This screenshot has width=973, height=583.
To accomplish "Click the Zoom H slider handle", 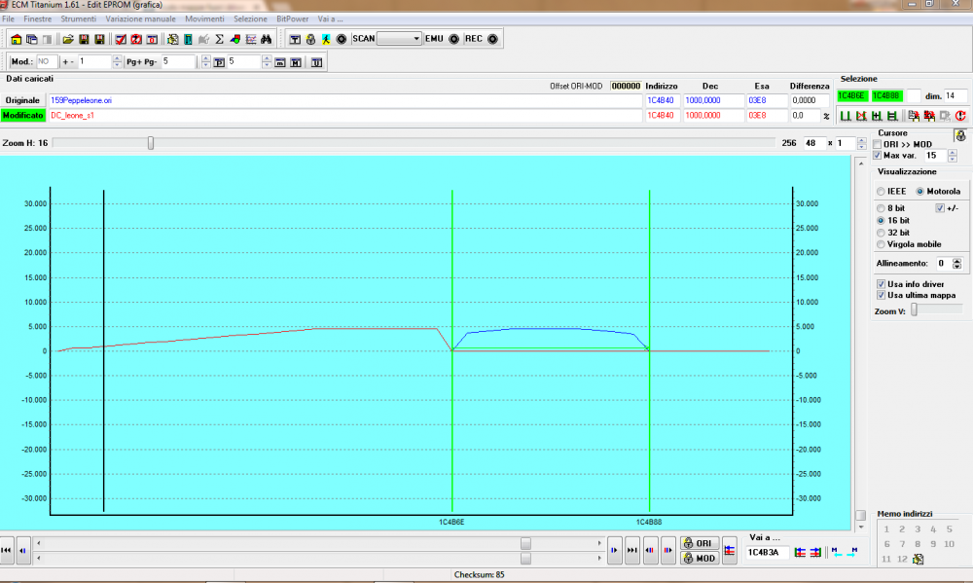I will pos(150,143).
